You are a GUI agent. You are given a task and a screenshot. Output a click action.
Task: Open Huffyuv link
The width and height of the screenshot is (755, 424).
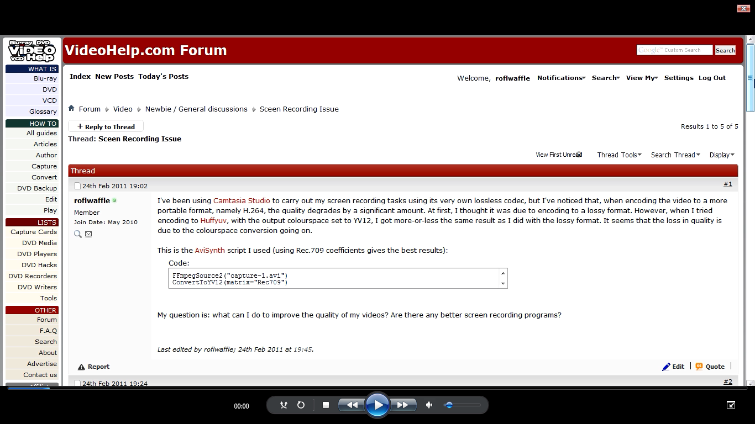click(x=214, y=220)
